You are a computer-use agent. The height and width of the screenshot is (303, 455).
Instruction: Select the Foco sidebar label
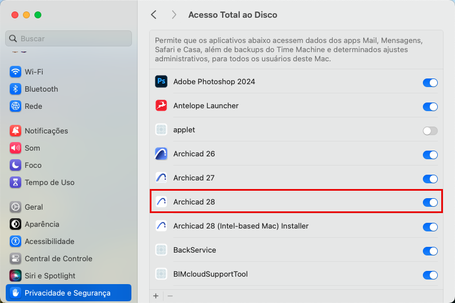(33, 165)
